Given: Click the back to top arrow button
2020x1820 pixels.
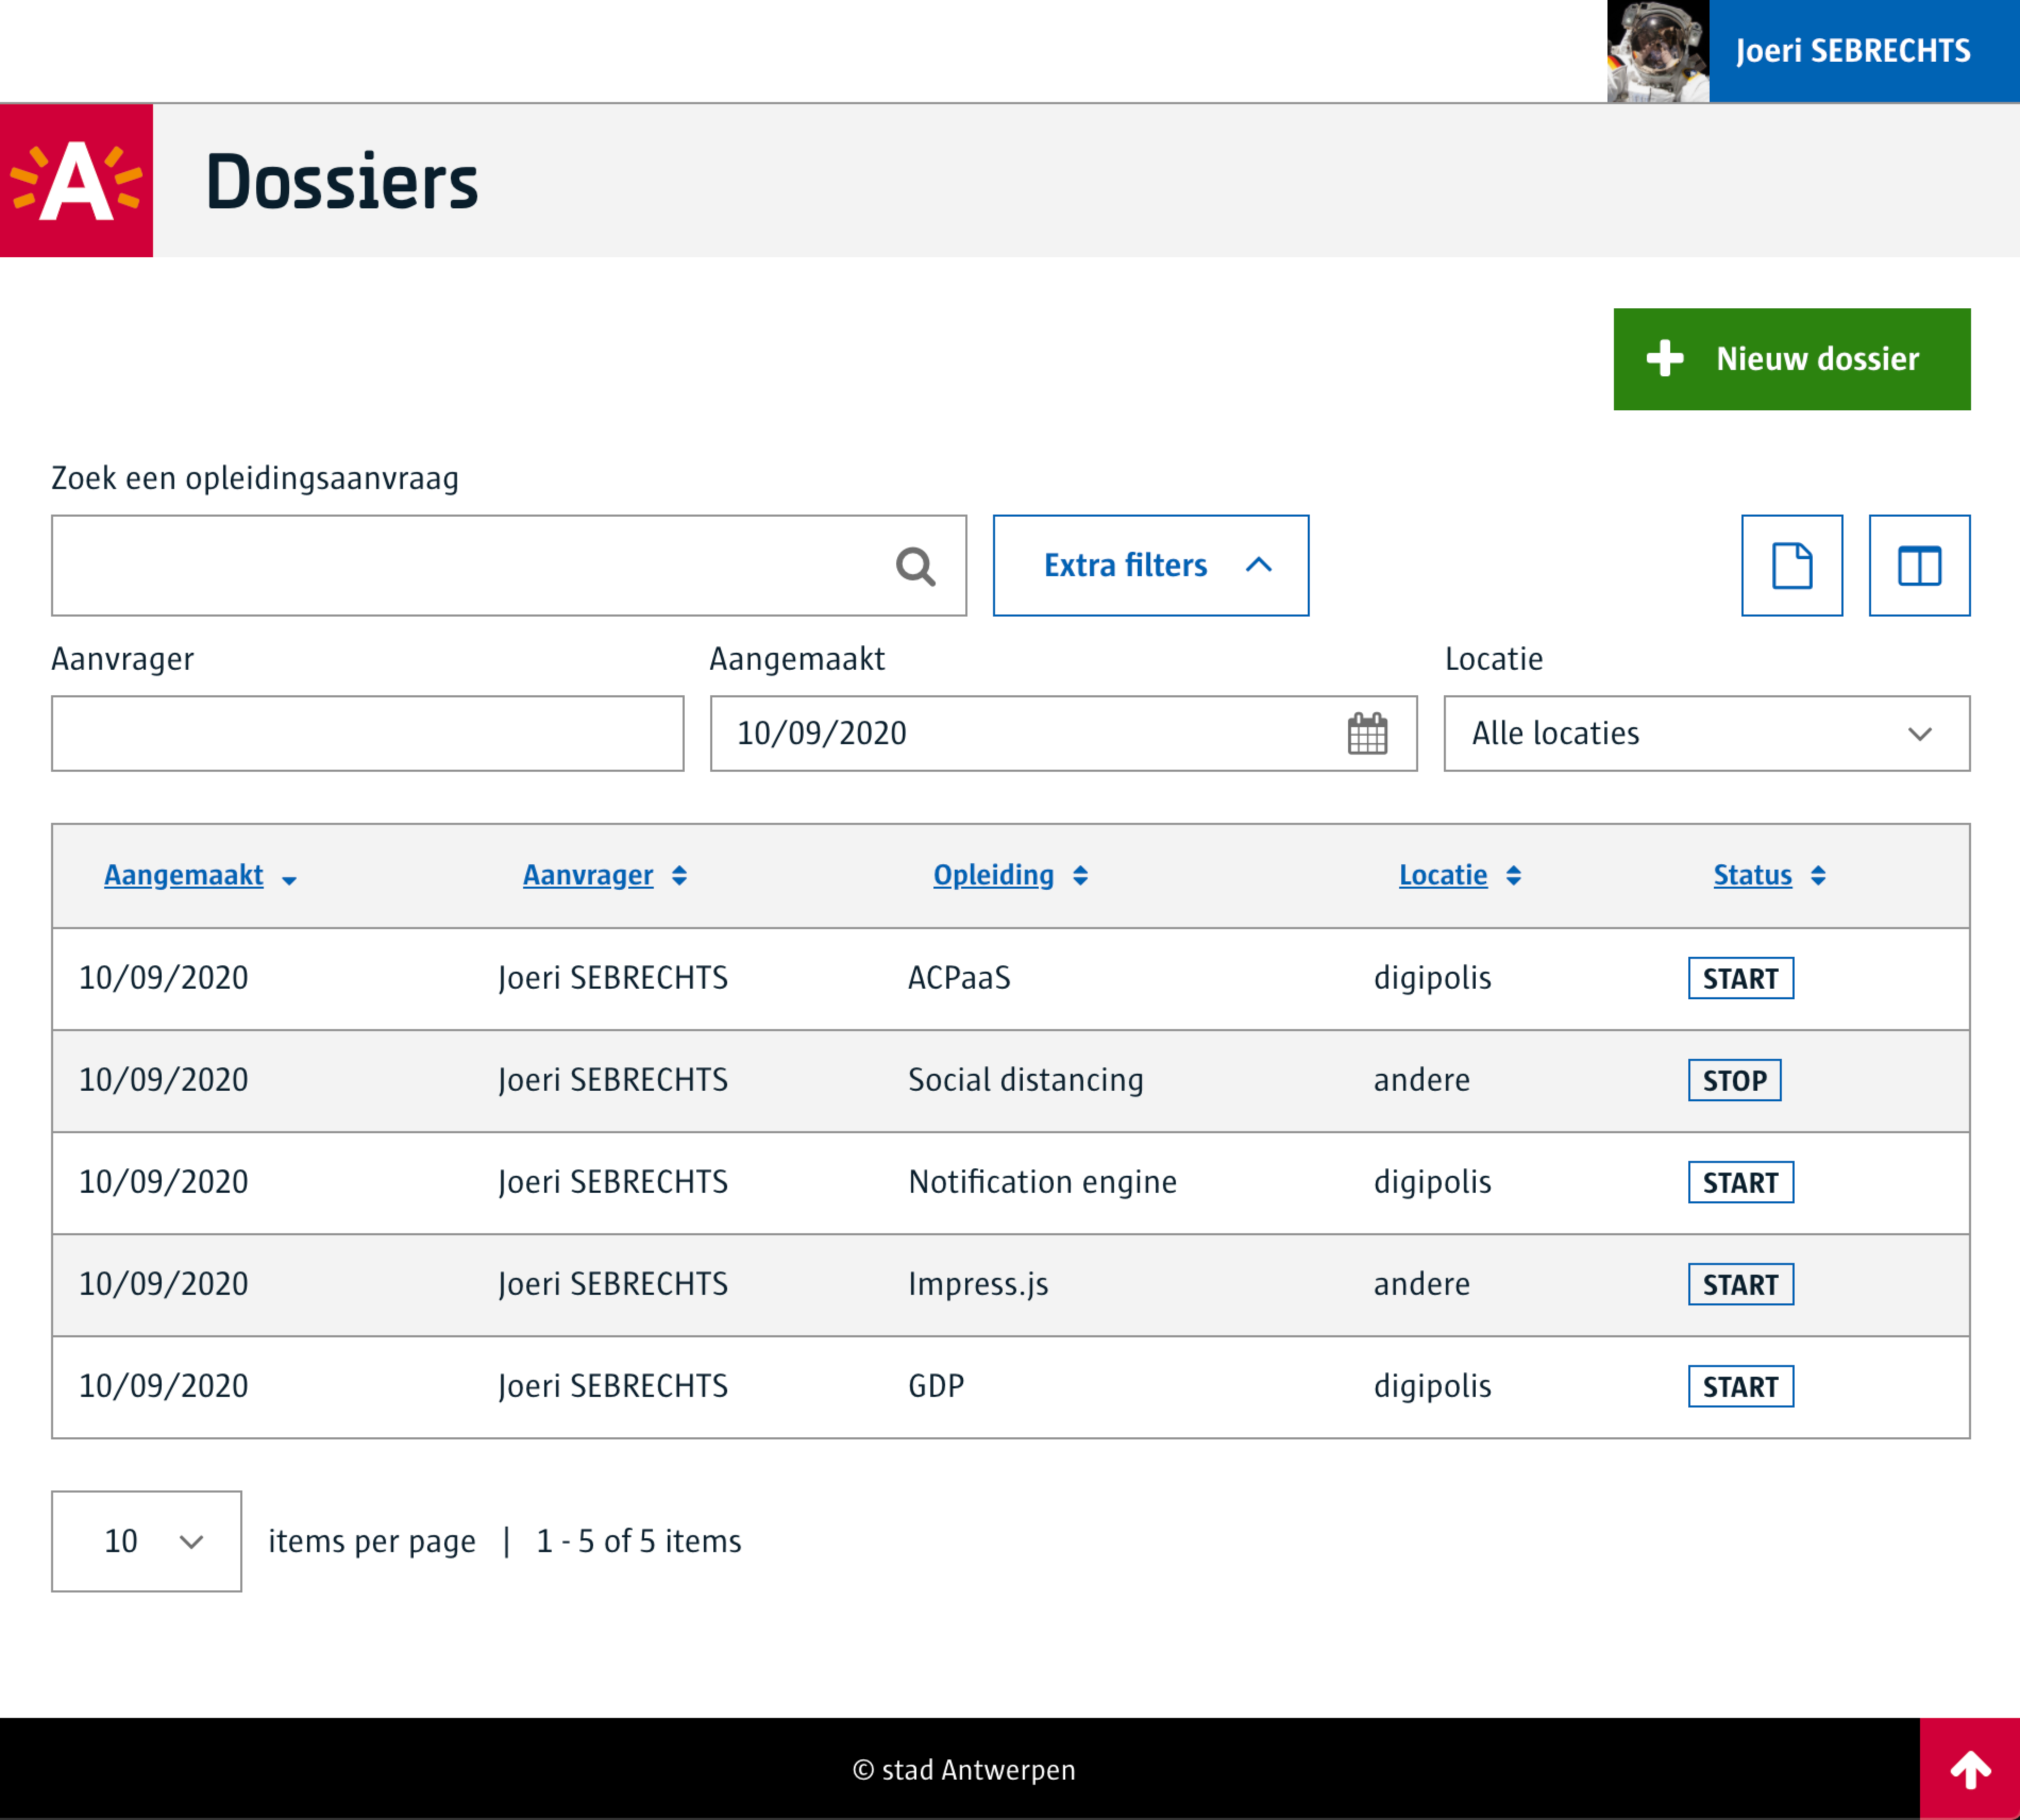Looking at the screenshot, I should [1969, 1768].
